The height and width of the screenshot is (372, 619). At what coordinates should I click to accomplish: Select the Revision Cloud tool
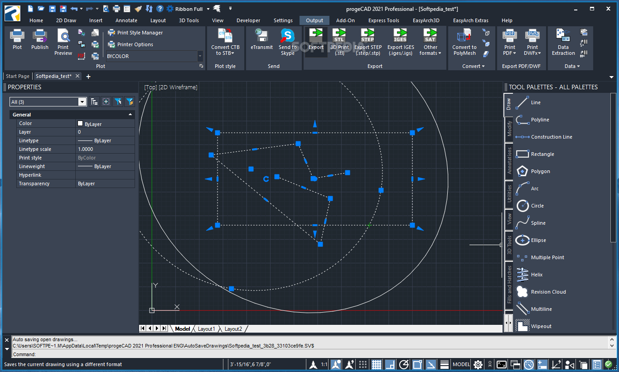coord(542,292)
